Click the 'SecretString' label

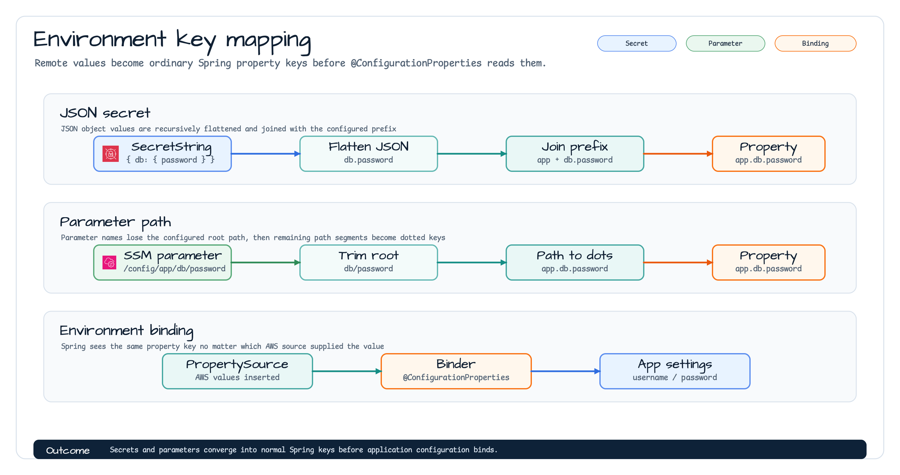click(x=171, y=147)
